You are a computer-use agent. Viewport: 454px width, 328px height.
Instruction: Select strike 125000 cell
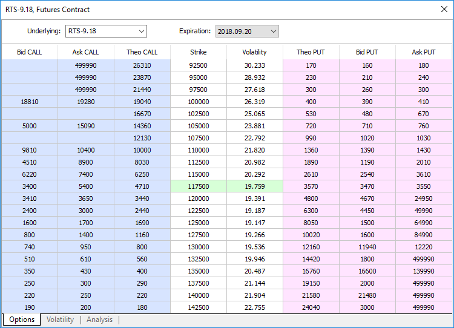coord(199,223)
